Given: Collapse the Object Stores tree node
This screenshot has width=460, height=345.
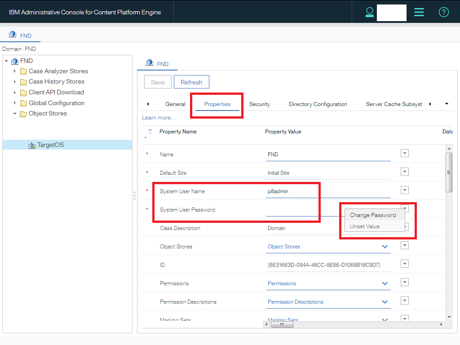Looking at the screenshot, I should click(x=15, y=114).
